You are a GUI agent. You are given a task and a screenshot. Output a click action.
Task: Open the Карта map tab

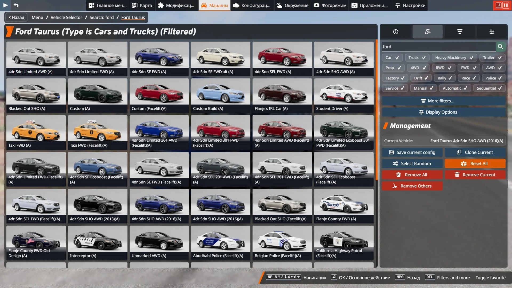[x=142, y=5]
